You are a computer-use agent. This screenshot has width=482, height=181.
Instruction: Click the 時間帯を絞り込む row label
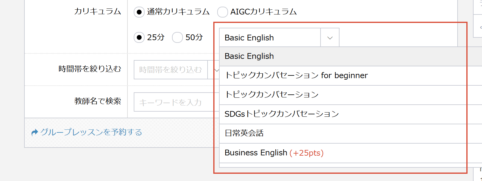pos(90,69)
